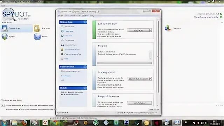Open the Advanced Tools menu

tap(72, 16)
